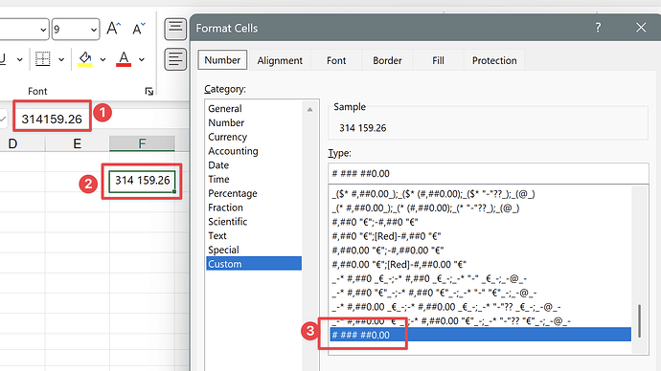Open the font size 9 dropdown
661x371 pixels.
93,30
